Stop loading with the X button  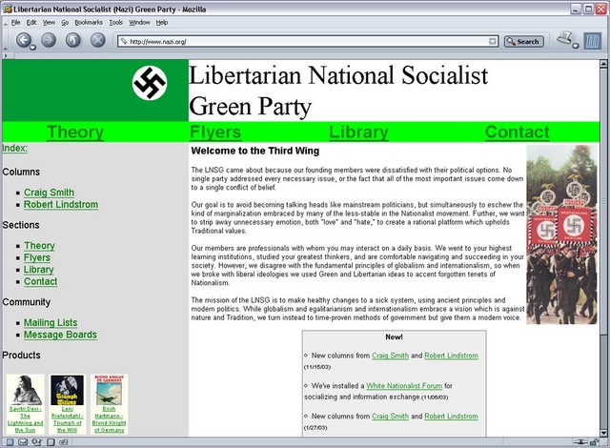pos(97,40)
